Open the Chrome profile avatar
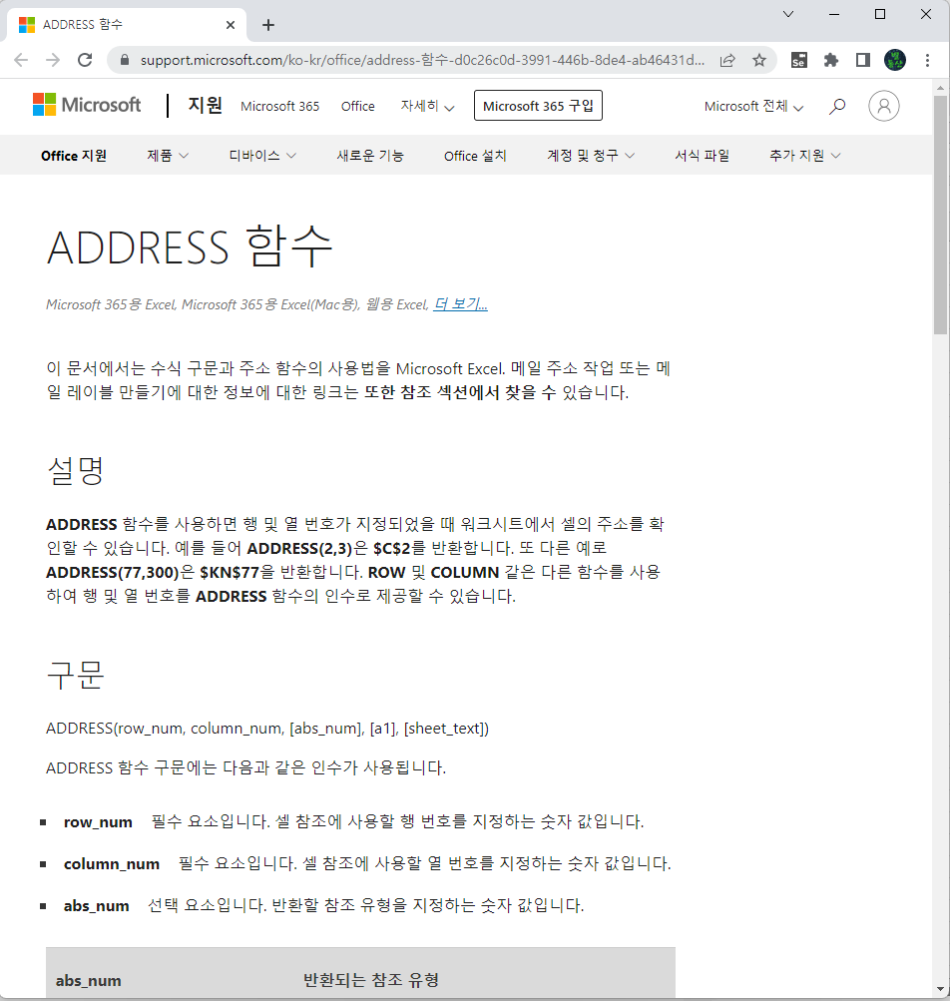Screen dimensions: 950x1001 (x=895, y=60)
